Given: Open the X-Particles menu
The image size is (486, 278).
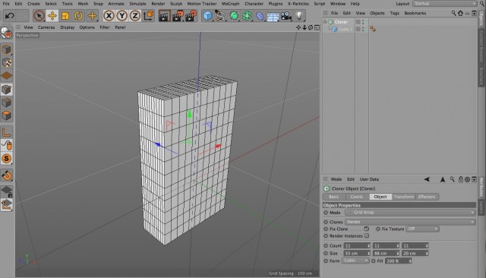Looking at the screenshot, I should point(298,4).
